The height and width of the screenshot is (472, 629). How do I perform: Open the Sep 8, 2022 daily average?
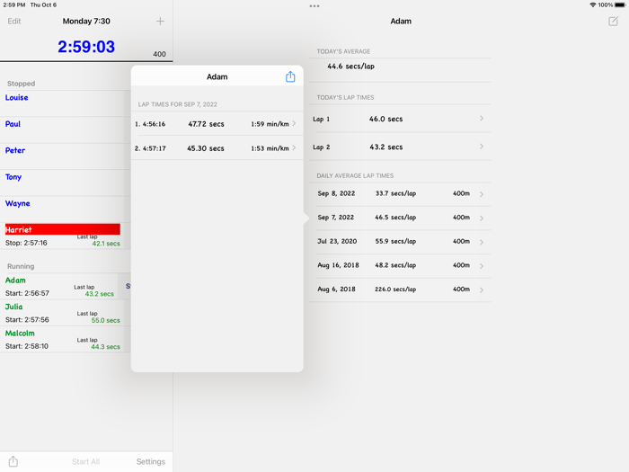400,193
